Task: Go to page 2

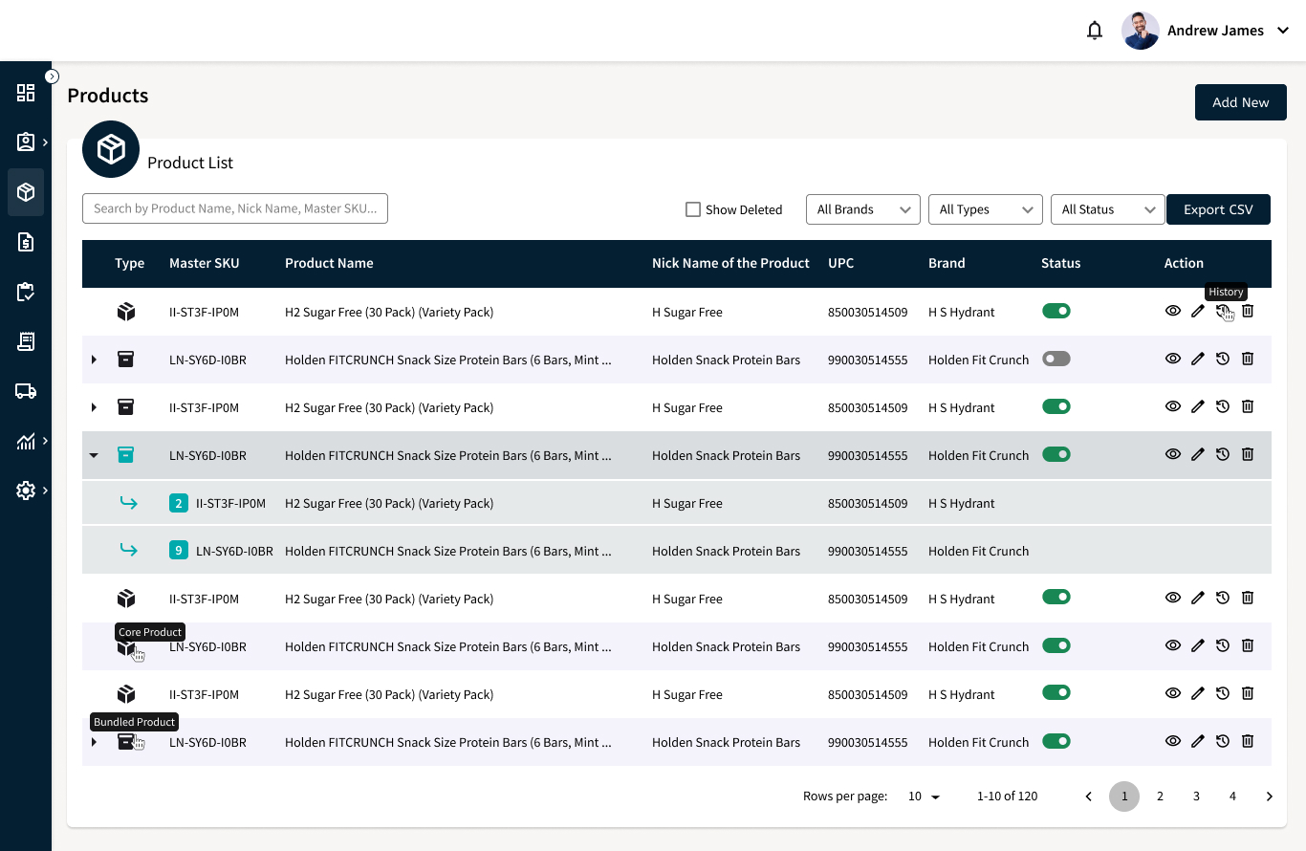Action: 1160,796
